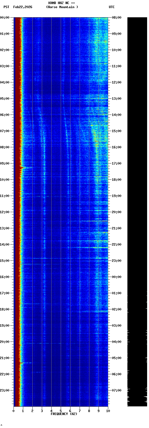Screen dimensions: 149x428
Task: Click the "Feb22,2026" date label
Action: point(23,7)
